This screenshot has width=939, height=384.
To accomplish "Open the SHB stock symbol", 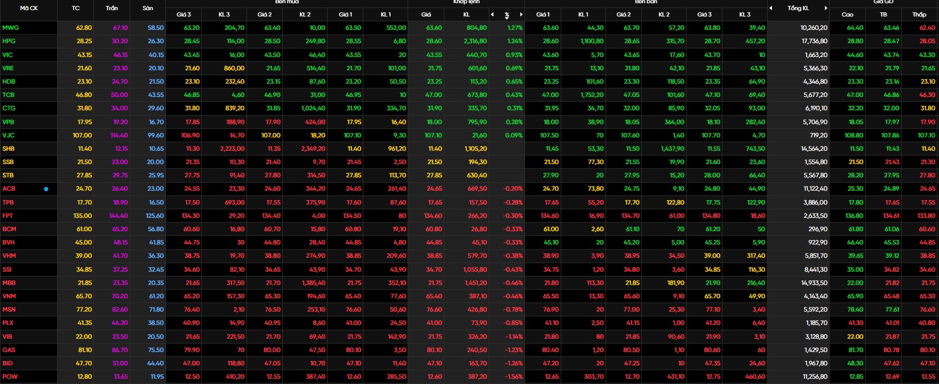I will [8, 149].
